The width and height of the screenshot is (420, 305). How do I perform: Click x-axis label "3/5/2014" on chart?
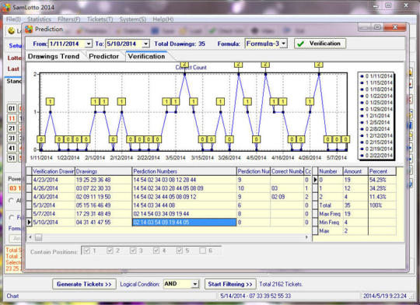(175, 158)
